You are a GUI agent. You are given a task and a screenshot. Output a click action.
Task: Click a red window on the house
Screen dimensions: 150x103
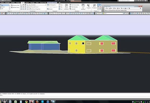click(x=113, y=43)
